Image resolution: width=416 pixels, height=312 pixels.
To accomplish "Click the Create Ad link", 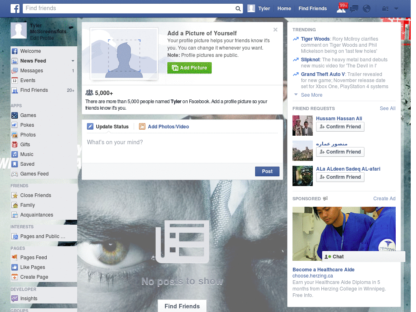I will pyautogui.click(x=384, y=199).
